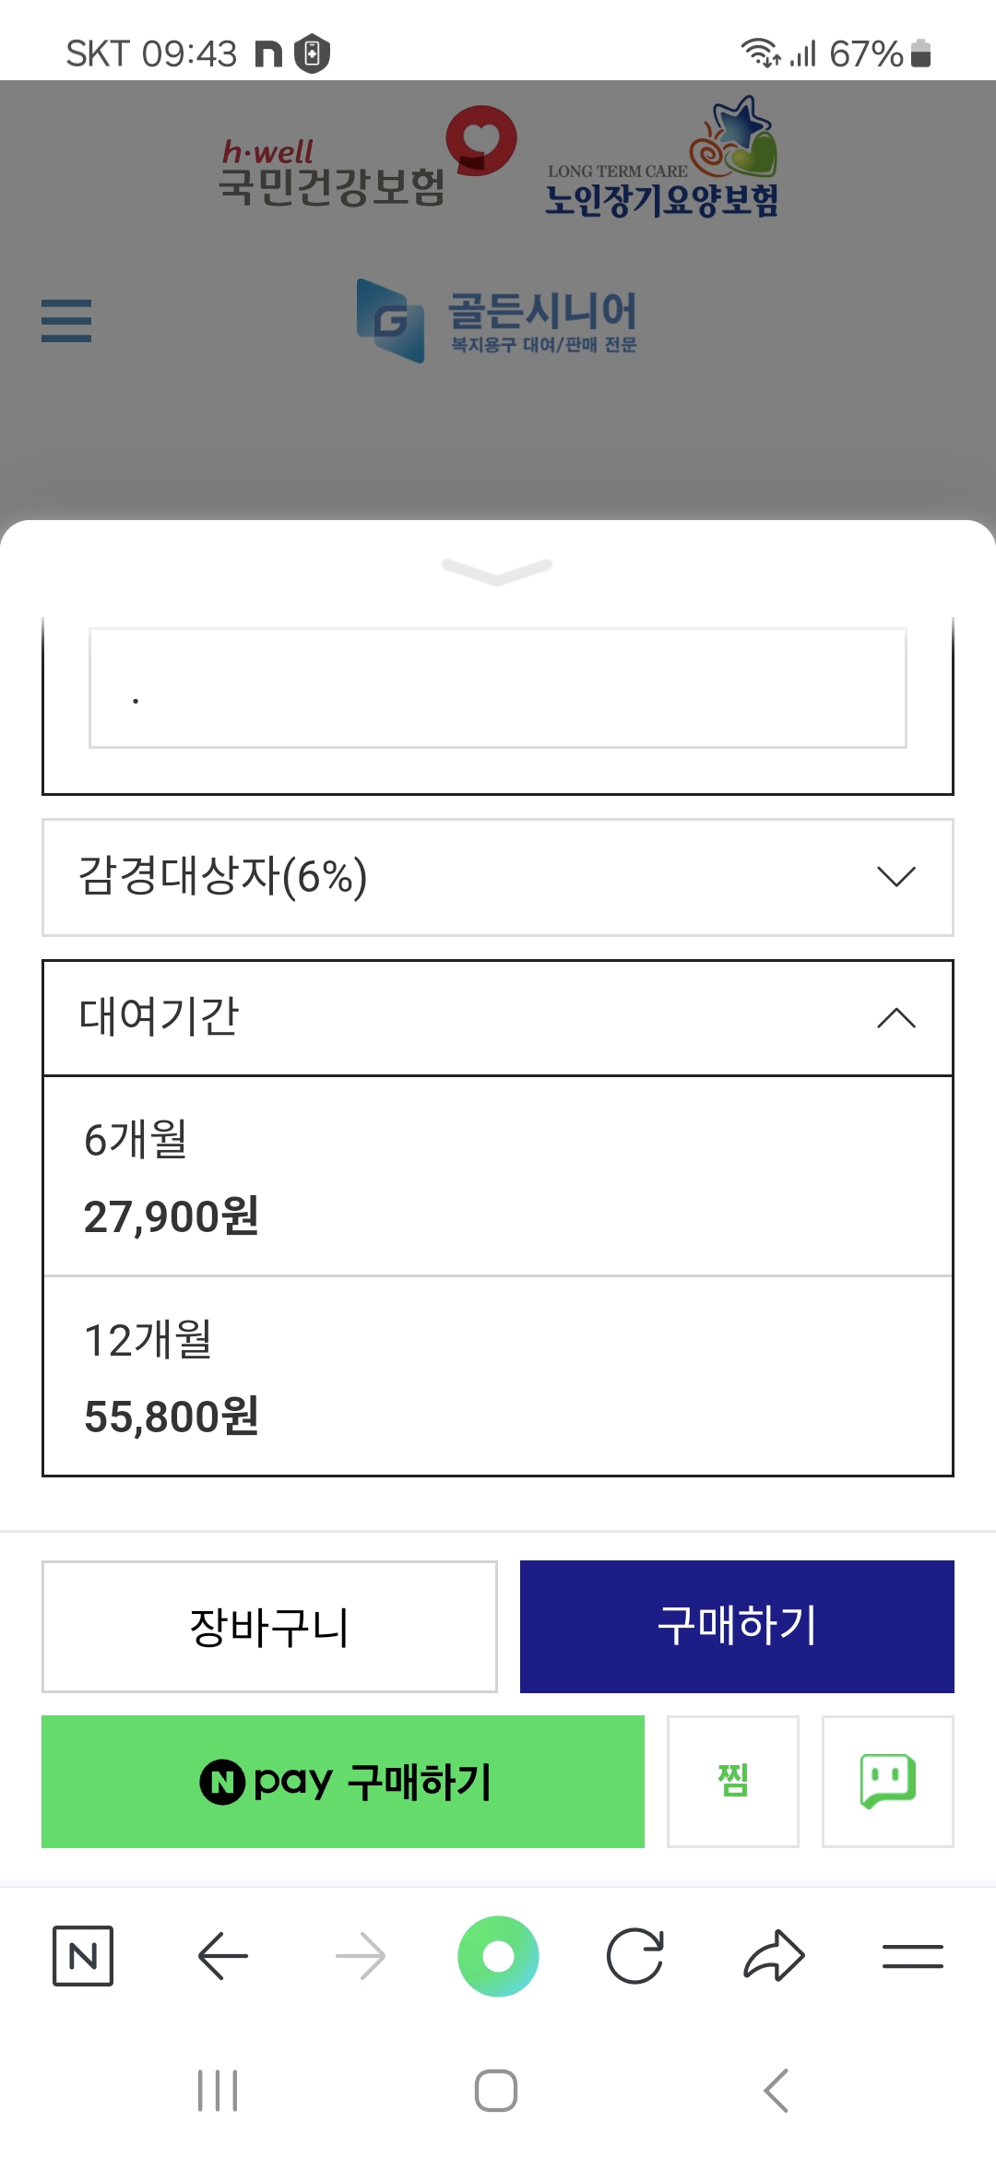Buy with Naver Pay button
Screen dimensions: 996x2158
point(343,1782)
